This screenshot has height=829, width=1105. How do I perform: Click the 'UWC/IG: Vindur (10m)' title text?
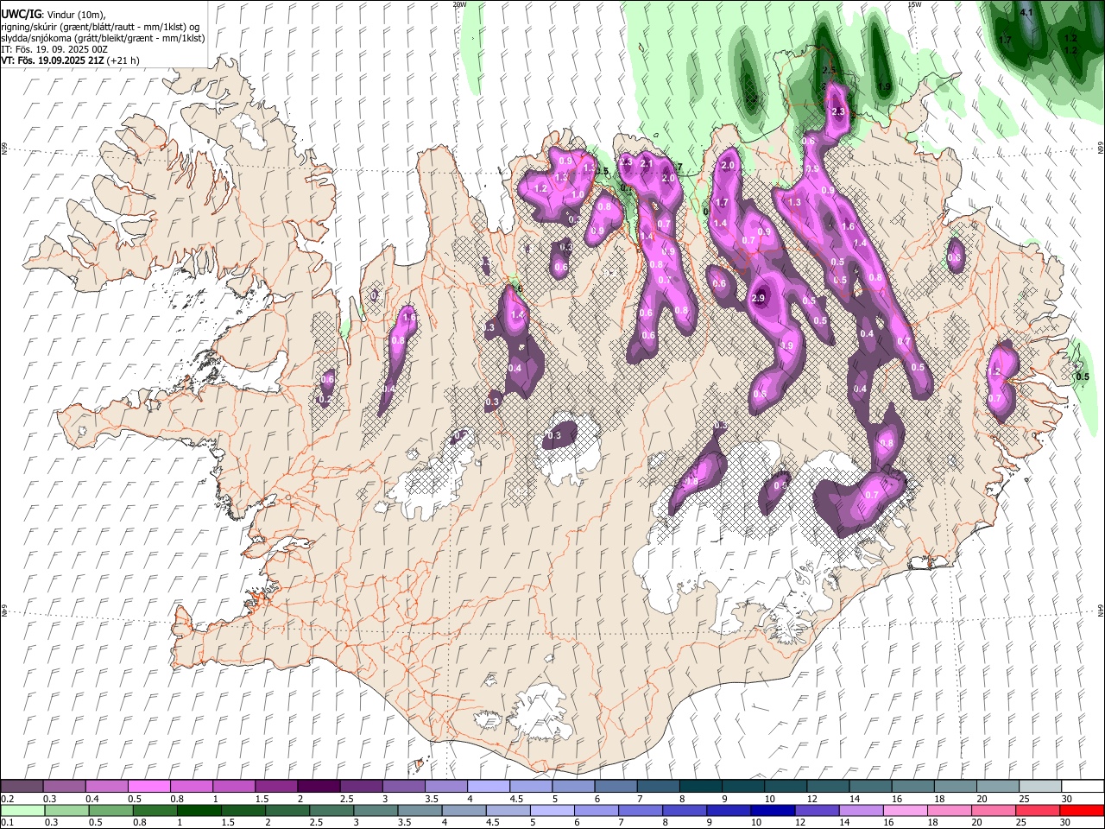[x=53, y=14]
